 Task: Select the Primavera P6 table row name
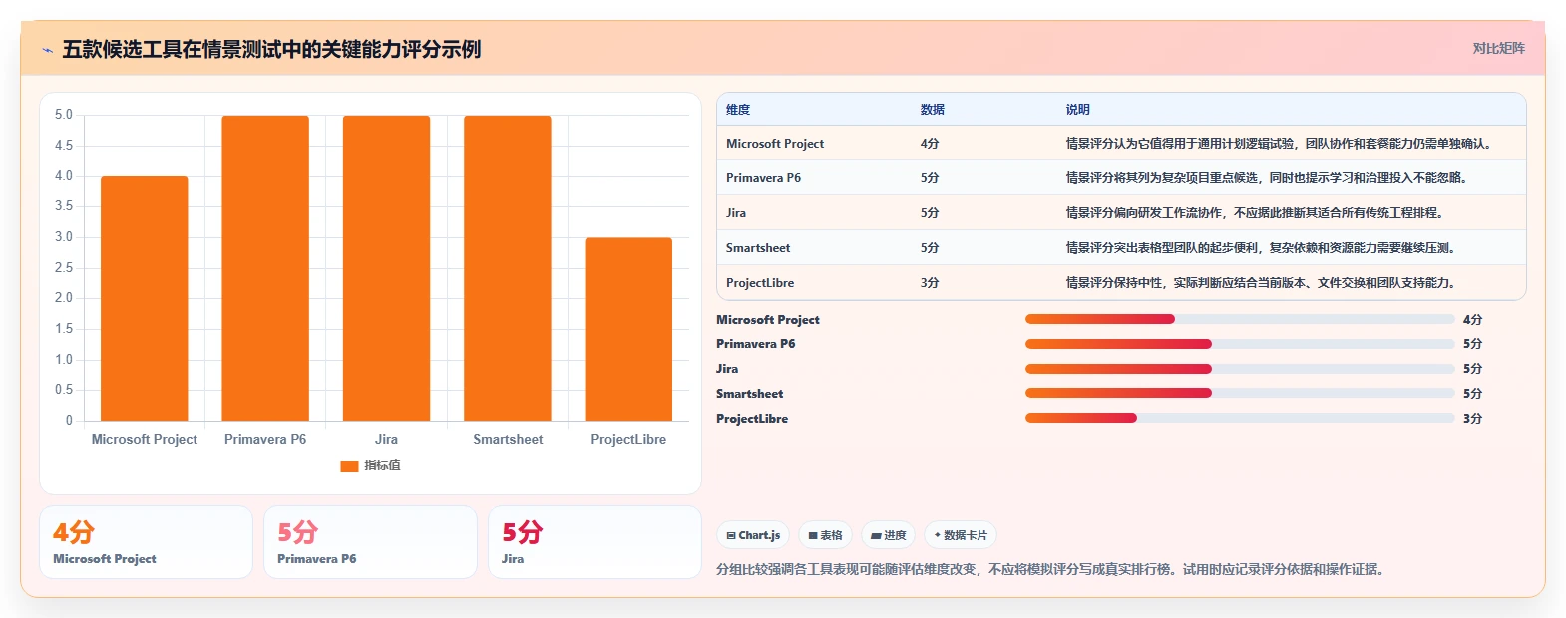tap(763, 178)
